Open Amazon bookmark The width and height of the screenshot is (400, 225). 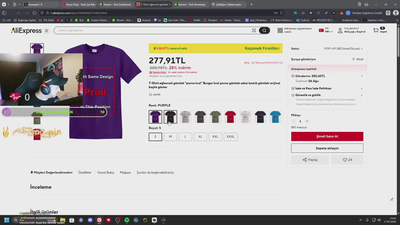[144, 20]
